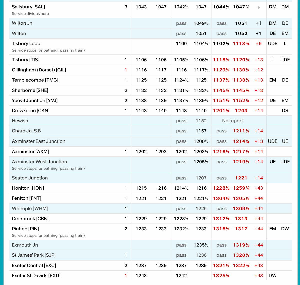Screen dimensions: 300x285
Task: Open Pinhoe [PIN] station page
Action: tap(25, 229)
